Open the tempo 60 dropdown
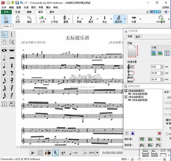171x161 pixels. [85, 153]
